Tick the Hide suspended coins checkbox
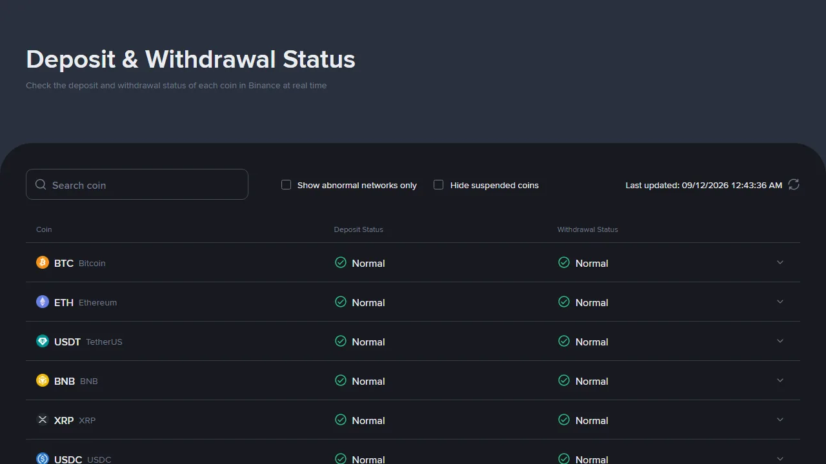This screenshot has width=826, height=464. coord(438,185)
